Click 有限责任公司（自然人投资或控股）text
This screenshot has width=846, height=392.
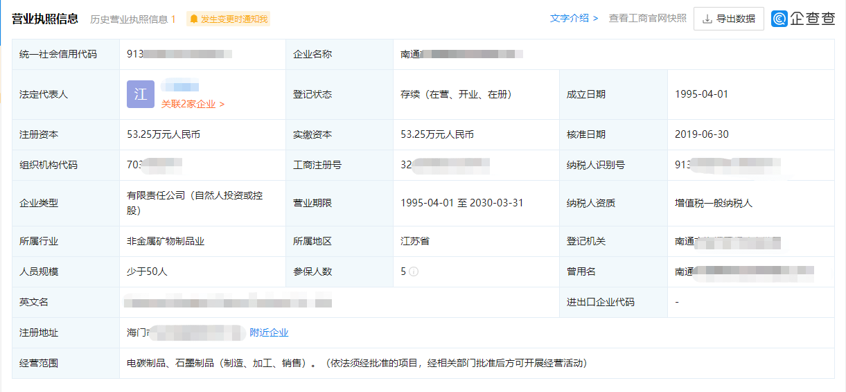195,203
